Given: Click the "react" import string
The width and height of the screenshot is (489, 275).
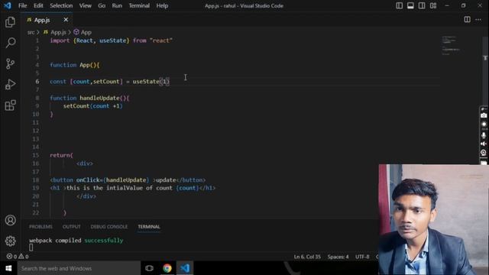Looking at the screenshot, I should coord(161,40).
